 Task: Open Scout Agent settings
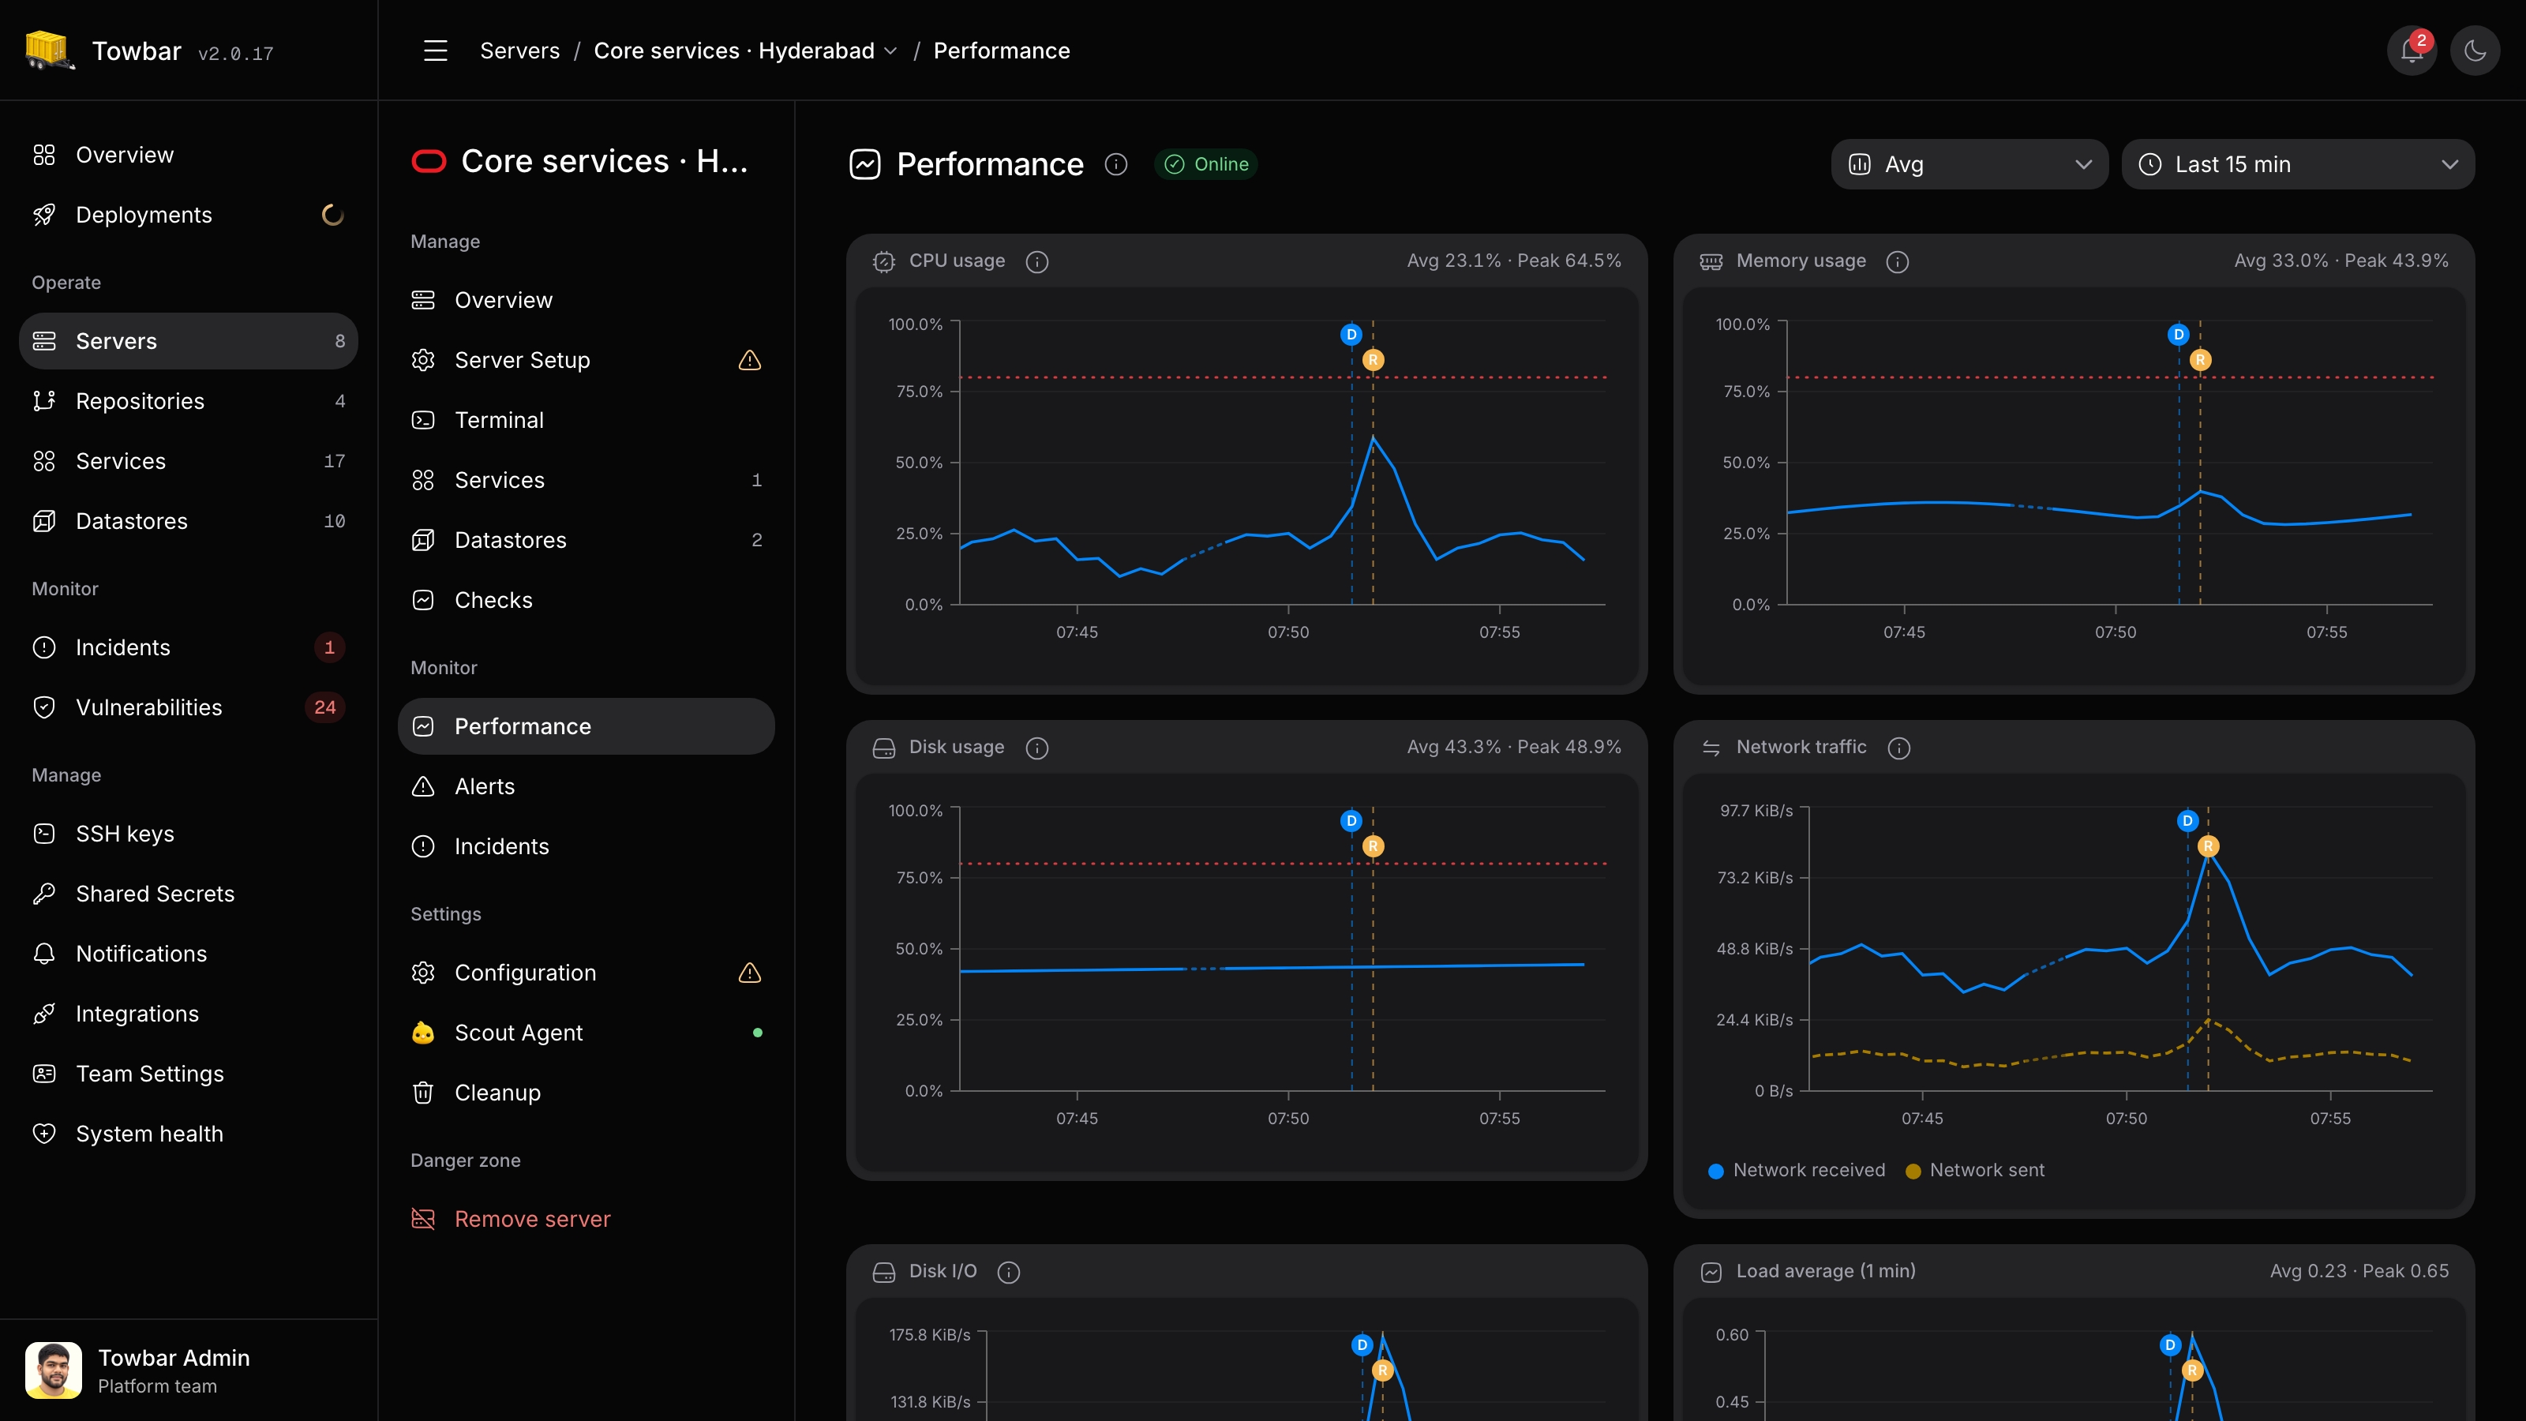pyautogui.click(x=587, y=1033)
